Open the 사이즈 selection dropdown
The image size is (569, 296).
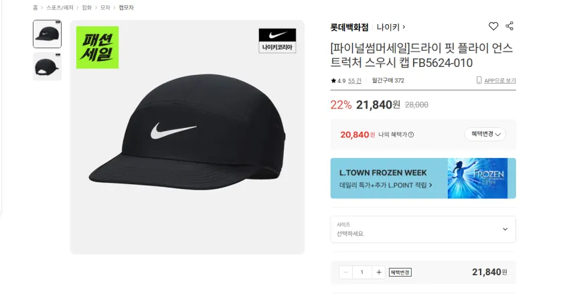click(x=423, y=229)
